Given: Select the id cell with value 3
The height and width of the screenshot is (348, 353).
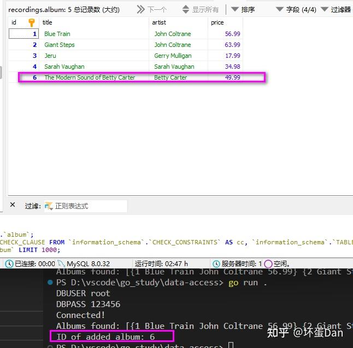Looking at the screenshot, I should 23,56.
